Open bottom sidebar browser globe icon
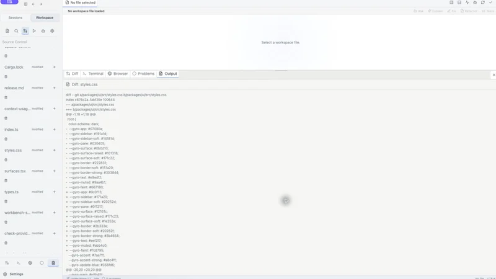This screenshot has height=279, width=496. pyautogui.click(x=30, y=263)
